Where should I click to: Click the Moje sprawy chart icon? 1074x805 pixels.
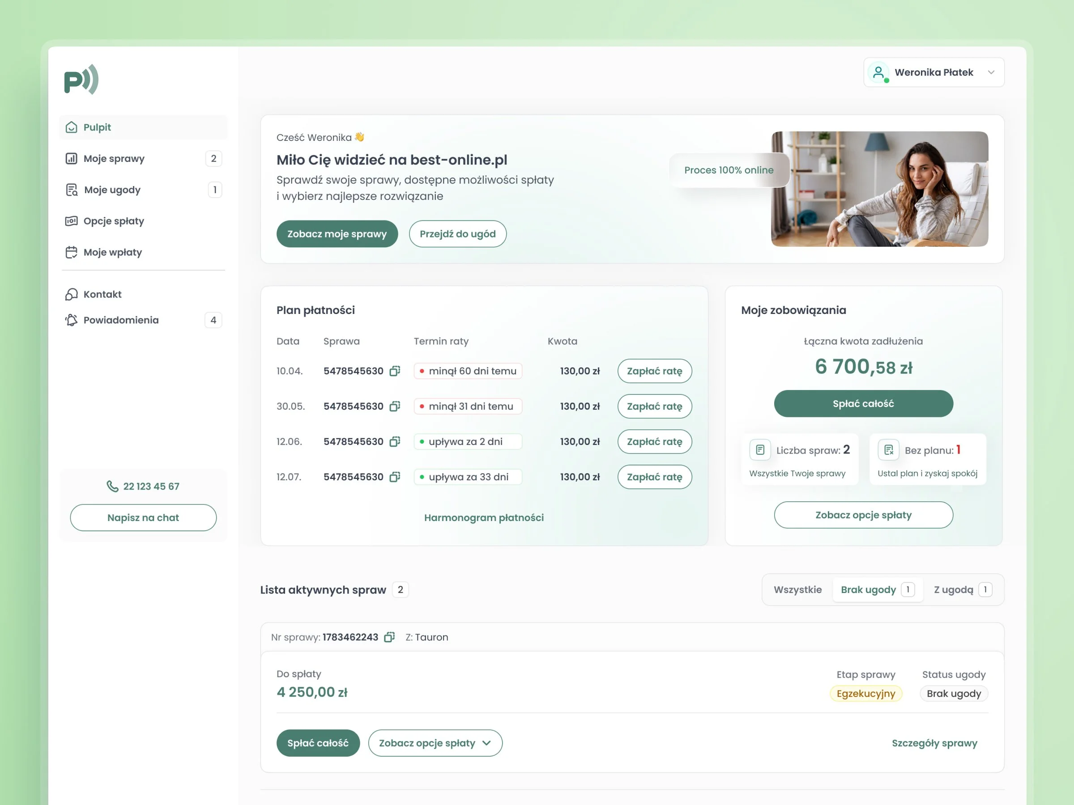pos(71,158)
